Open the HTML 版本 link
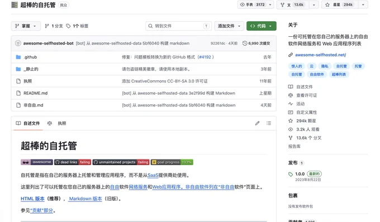This screenshot has height=222, width=380. [32, 199]
